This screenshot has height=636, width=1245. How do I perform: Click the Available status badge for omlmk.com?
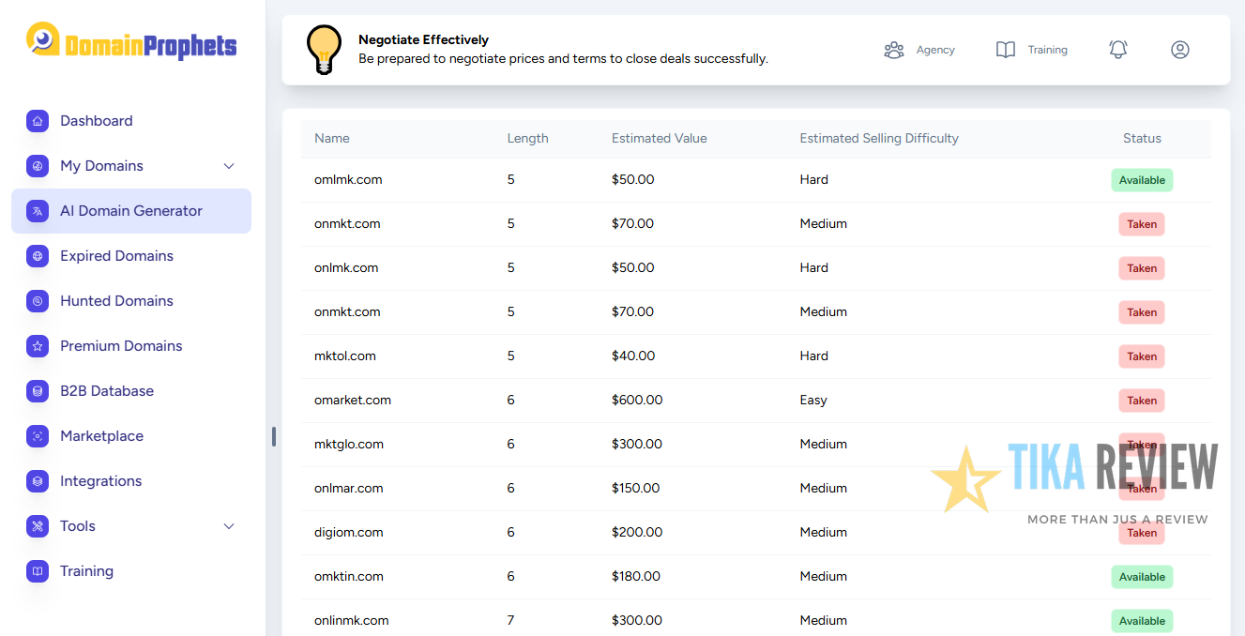pyautogui.click(x=1142, y=179)
